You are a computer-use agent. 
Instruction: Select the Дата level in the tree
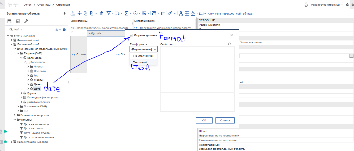pyautogui.click(x=37, y=89)
